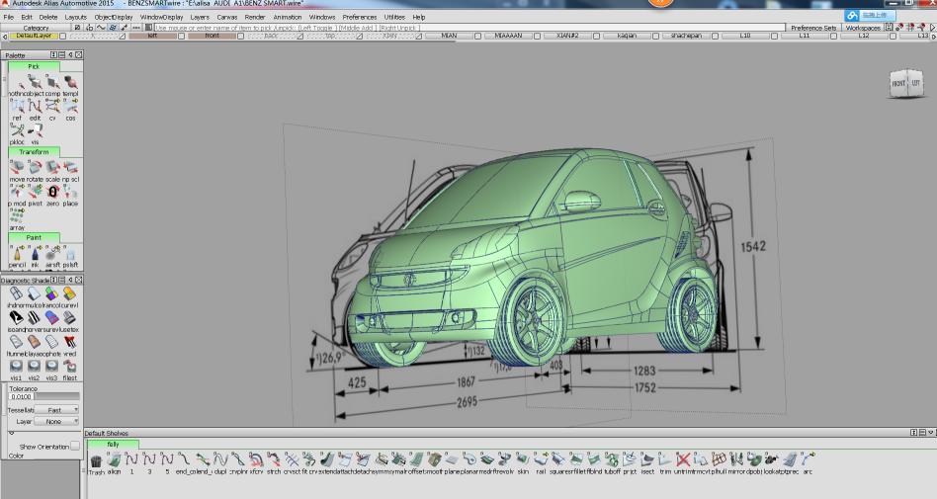Click the vis1 diagnostic shade icon

click(17, 366)
